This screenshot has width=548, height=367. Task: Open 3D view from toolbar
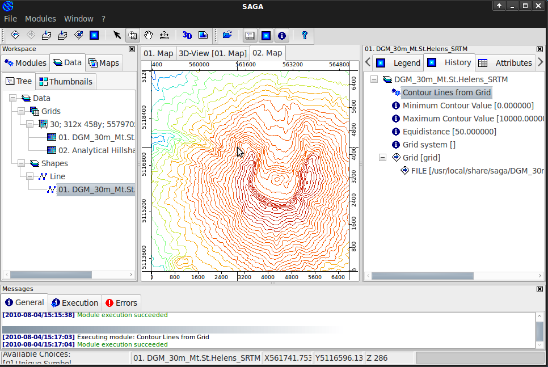187,35
